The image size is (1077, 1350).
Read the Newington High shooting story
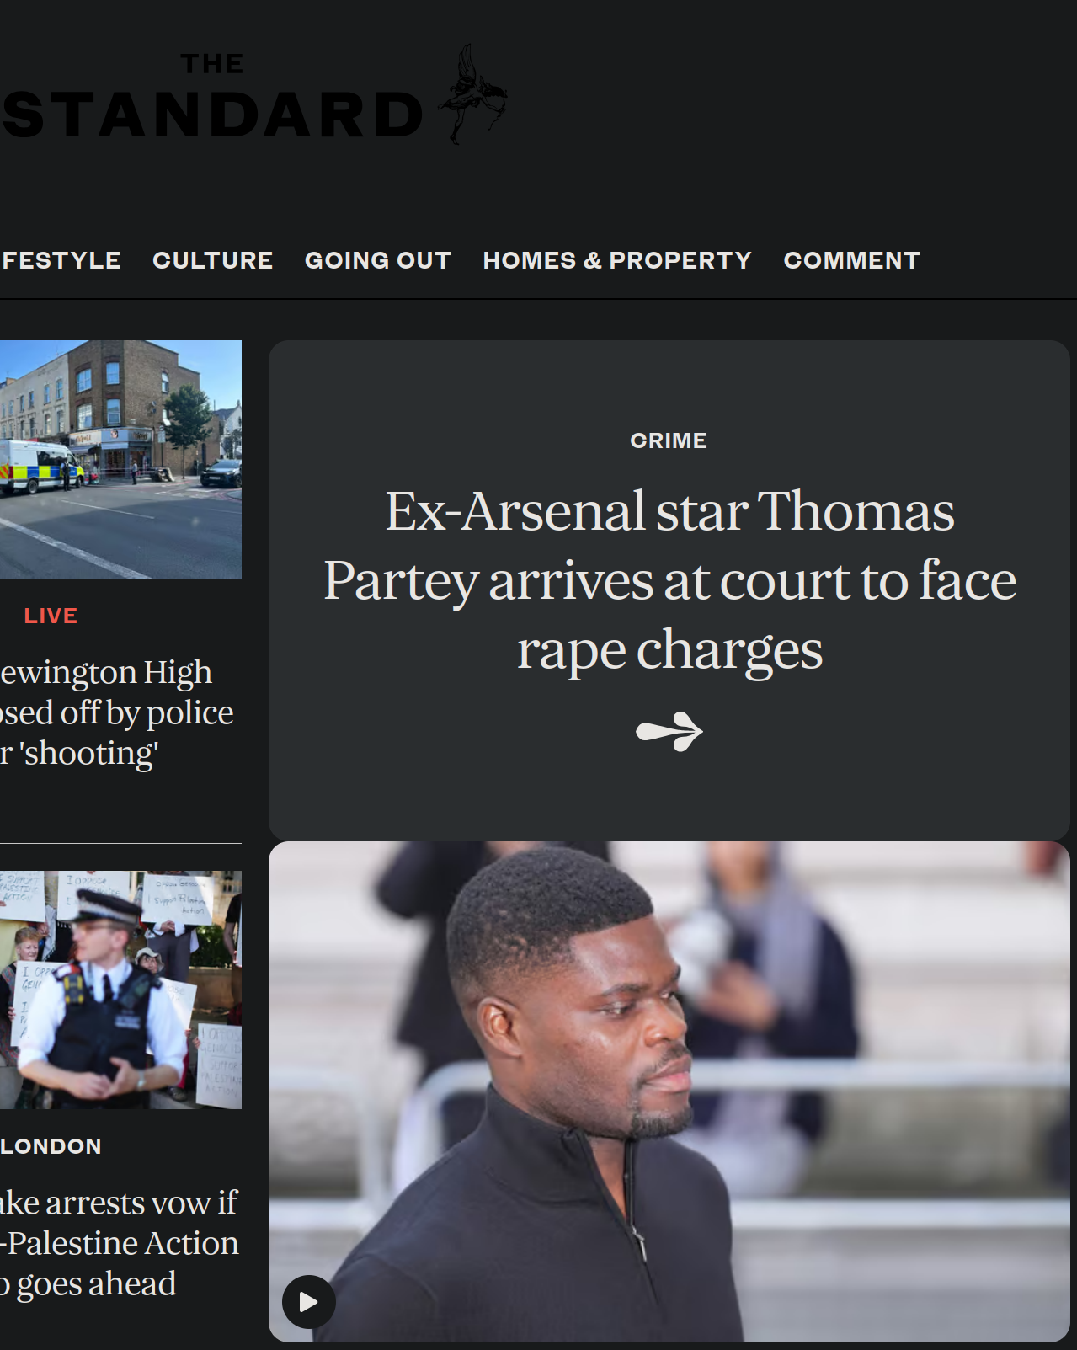(x=117, y=712)
